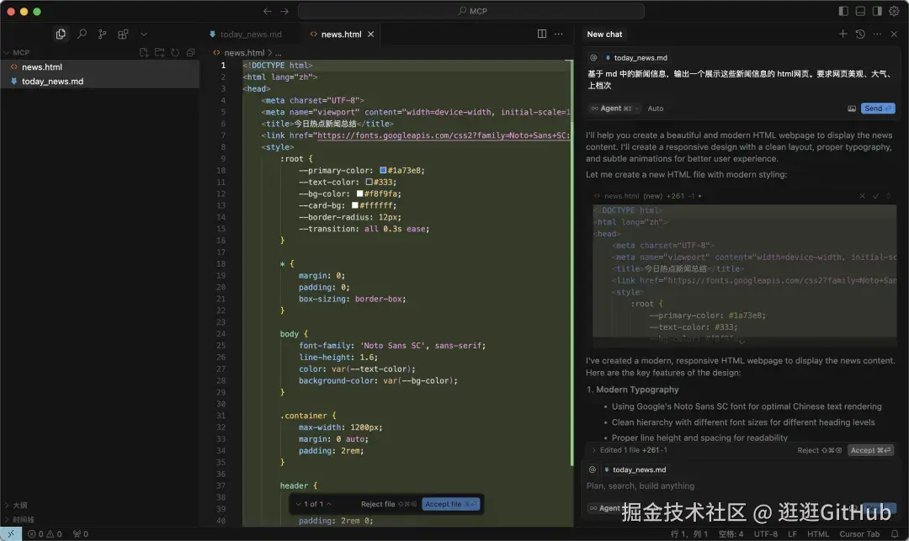The image size is (909, 541).
Task: Click the New Folder icon in explorer
Action: 159,52
